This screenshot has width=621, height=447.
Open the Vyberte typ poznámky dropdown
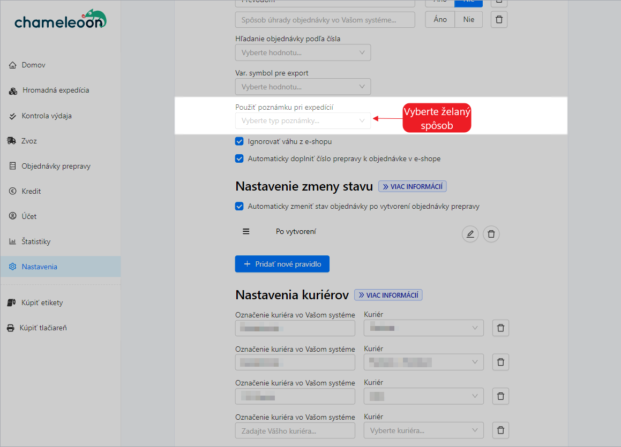[303, 120]
